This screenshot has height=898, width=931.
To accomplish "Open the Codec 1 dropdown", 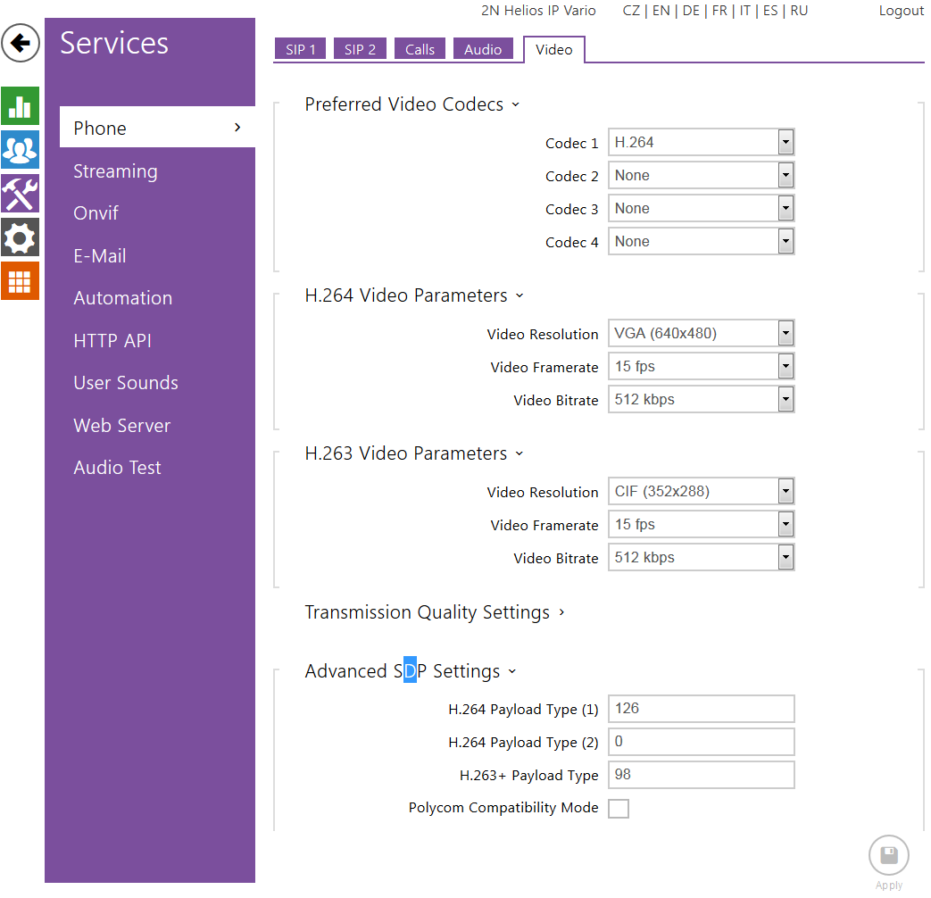I will [x=701, y=143].
